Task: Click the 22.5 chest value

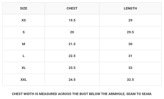Action: 72,56
